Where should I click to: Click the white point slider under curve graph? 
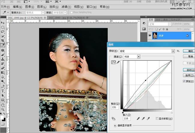[x=172, y=113]
